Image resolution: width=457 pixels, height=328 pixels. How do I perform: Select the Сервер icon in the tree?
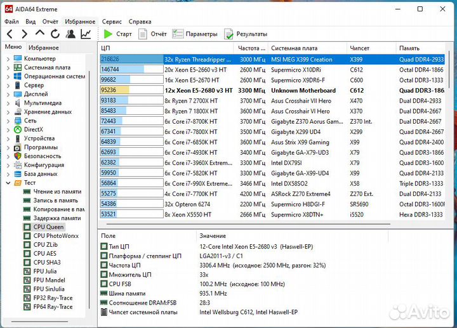(x=18, y=85)
